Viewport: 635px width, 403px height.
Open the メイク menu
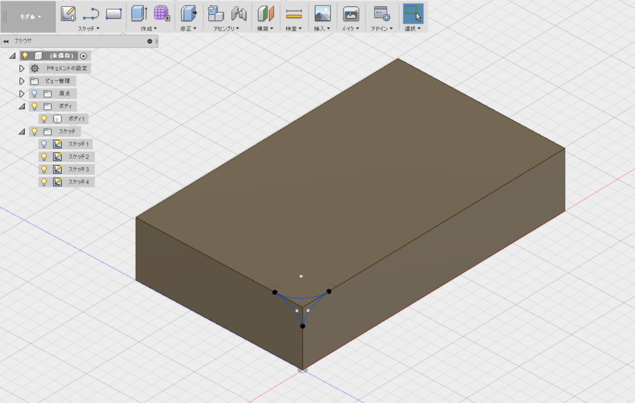[351, 29]
